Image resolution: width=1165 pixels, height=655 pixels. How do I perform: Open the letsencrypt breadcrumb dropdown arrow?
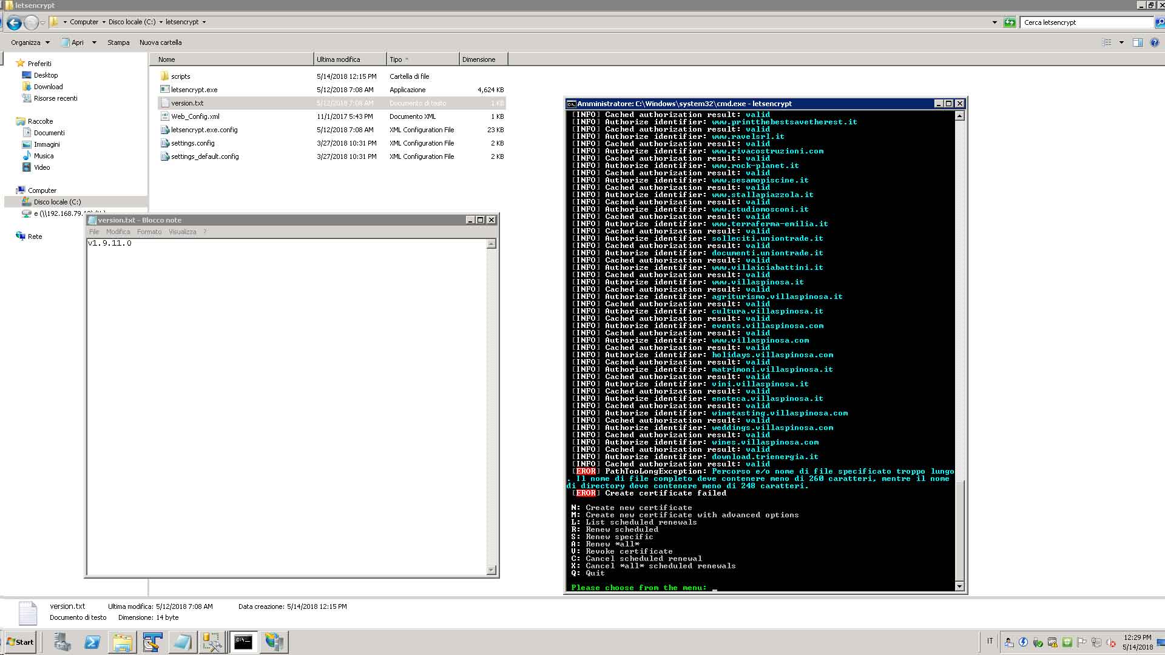point(203,21)
